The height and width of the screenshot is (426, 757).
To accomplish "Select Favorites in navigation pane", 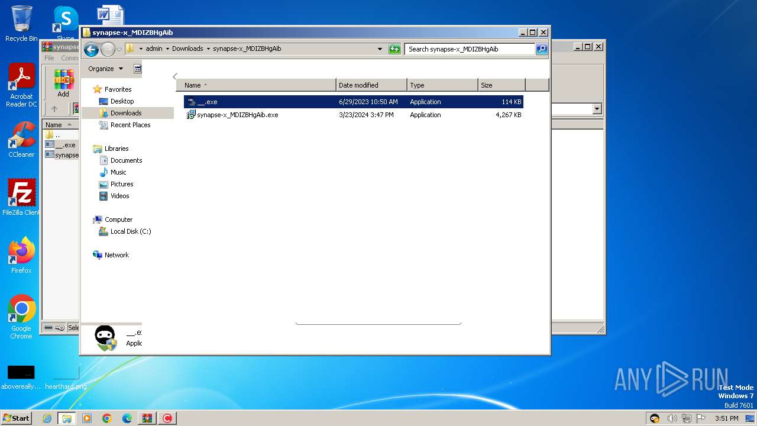I will (118, 89).
